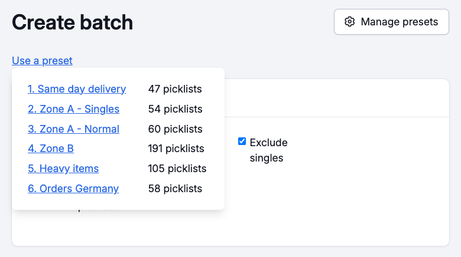Click the 47 picklists count
Viewport: 461px width, 257px height.
click(x=175, y=89)
